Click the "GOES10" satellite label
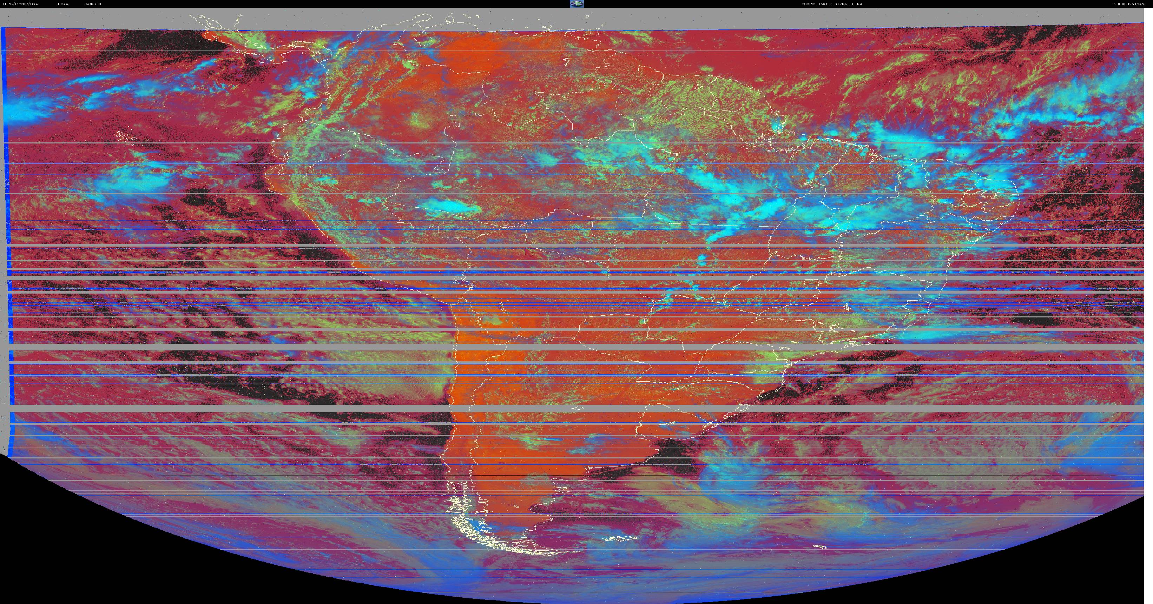This screenshot has height=604, width=1153. click(93, 4)
